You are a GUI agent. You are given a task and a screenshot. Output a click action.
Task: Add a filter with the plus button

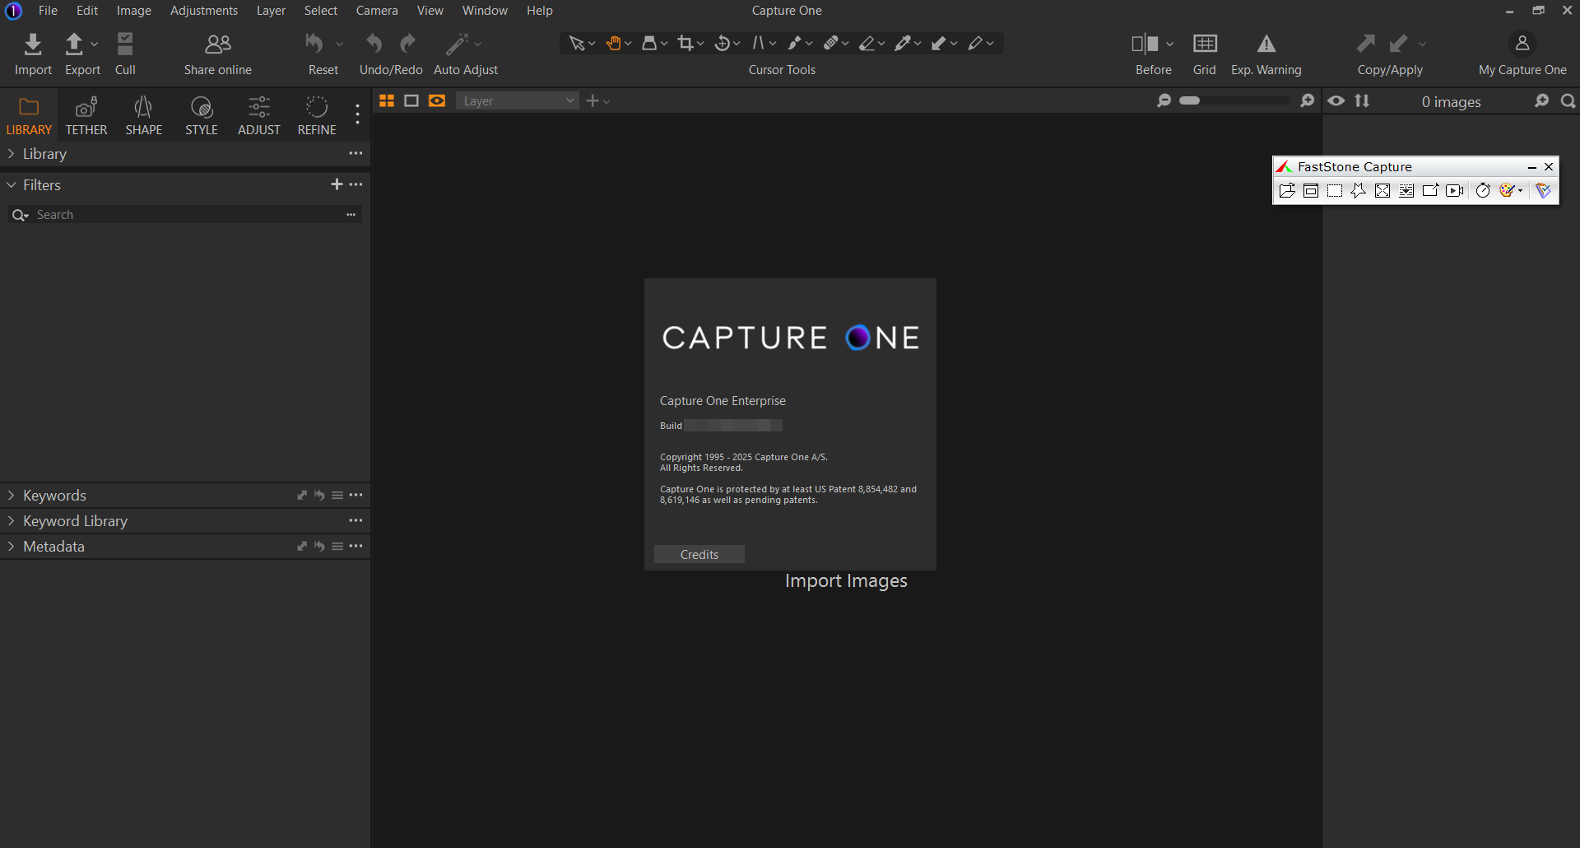[337, 184]
